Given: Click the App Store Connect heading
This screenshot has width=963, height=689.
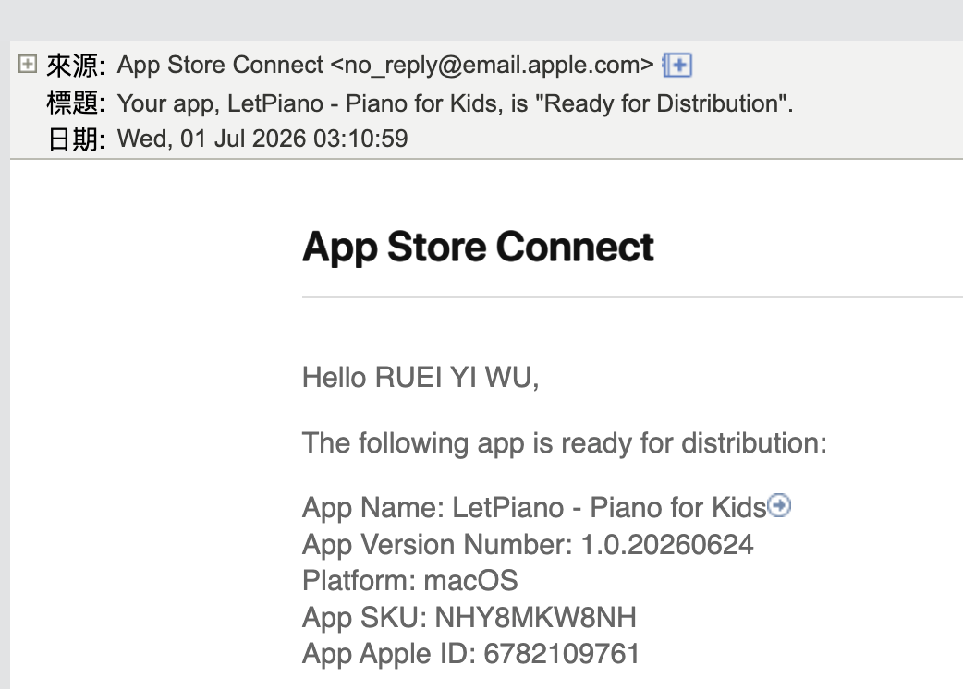Looking at the screenshot, I should pyautogui.click(x=478, y=248).
